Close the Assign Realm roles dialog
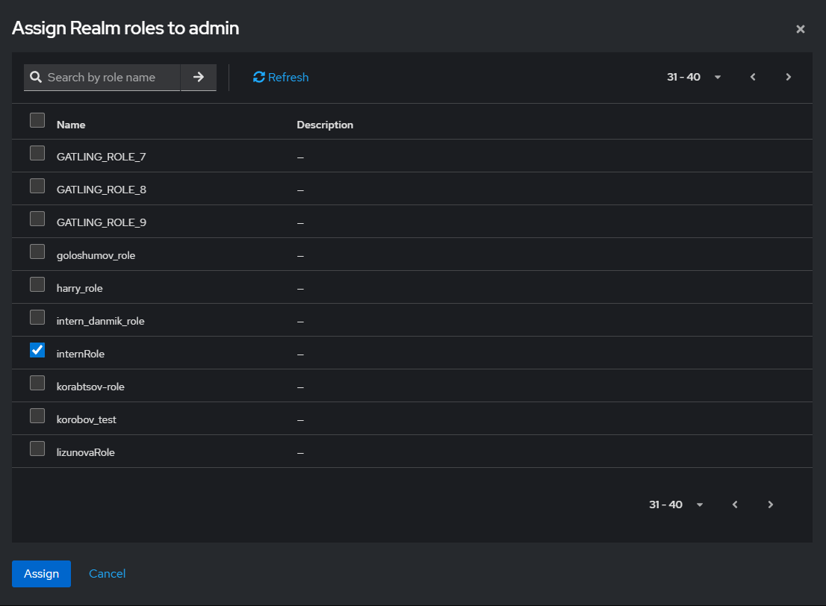 (800, 29)
